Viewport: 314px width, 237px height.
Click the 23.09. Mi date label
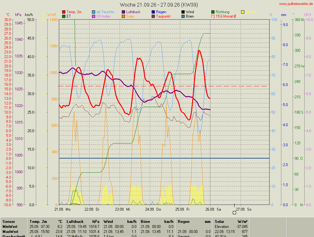(x=122, y=209)
